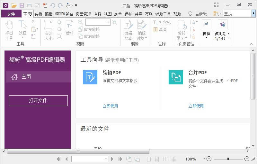This screenshot has height=164, width=257.
Task: Click the zoom out minus button in status bar
Action: 209,159
